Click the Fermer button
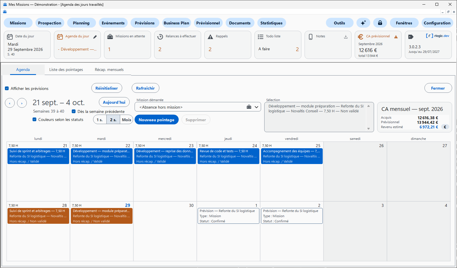This screenshot has width=457, height=268. (438, 88)
